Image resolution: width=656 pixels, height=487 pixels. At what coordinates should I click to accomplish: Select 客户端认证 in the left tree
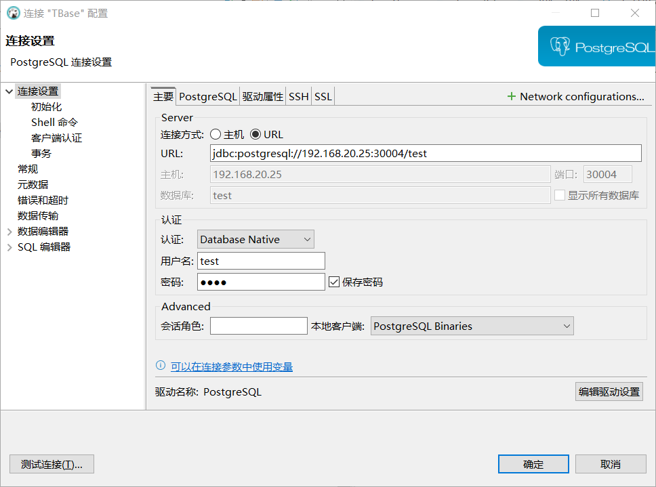click(x=56, y=138)
